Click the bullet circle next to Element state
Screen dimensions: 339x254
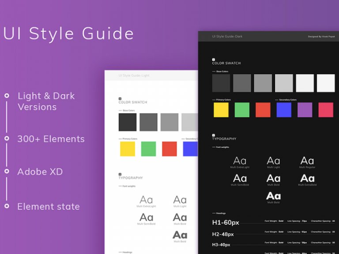(7, 206)
